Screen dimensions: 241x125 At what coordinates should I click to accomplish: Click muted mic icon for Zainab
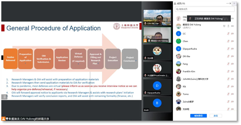[228, 102]
